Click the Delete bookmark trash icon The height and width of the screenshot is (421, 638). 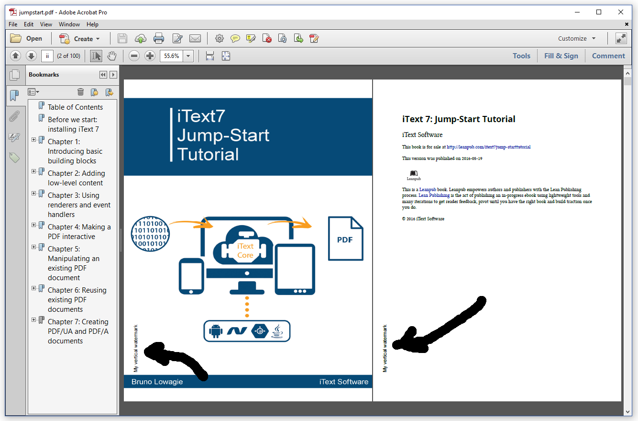tap(81, 92)
